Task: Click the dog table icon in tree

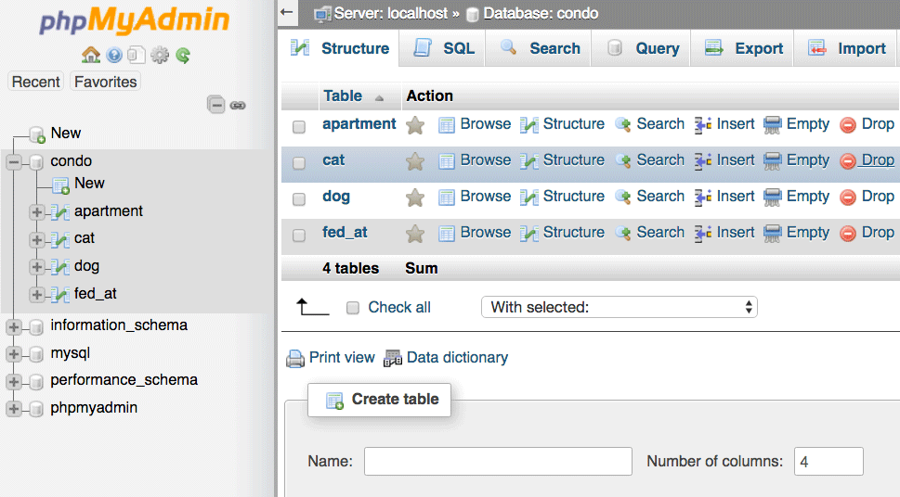Action: tap(60, 266)
